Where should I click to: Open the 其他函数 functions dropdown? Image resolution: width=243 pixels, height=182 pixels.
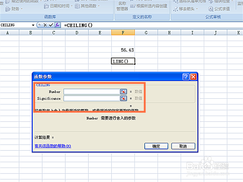[87, 6]
